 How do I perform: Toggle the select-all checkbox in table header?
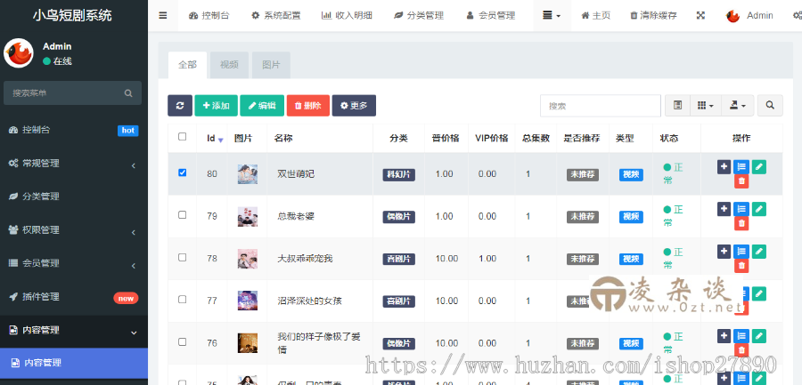coord(182,136)
